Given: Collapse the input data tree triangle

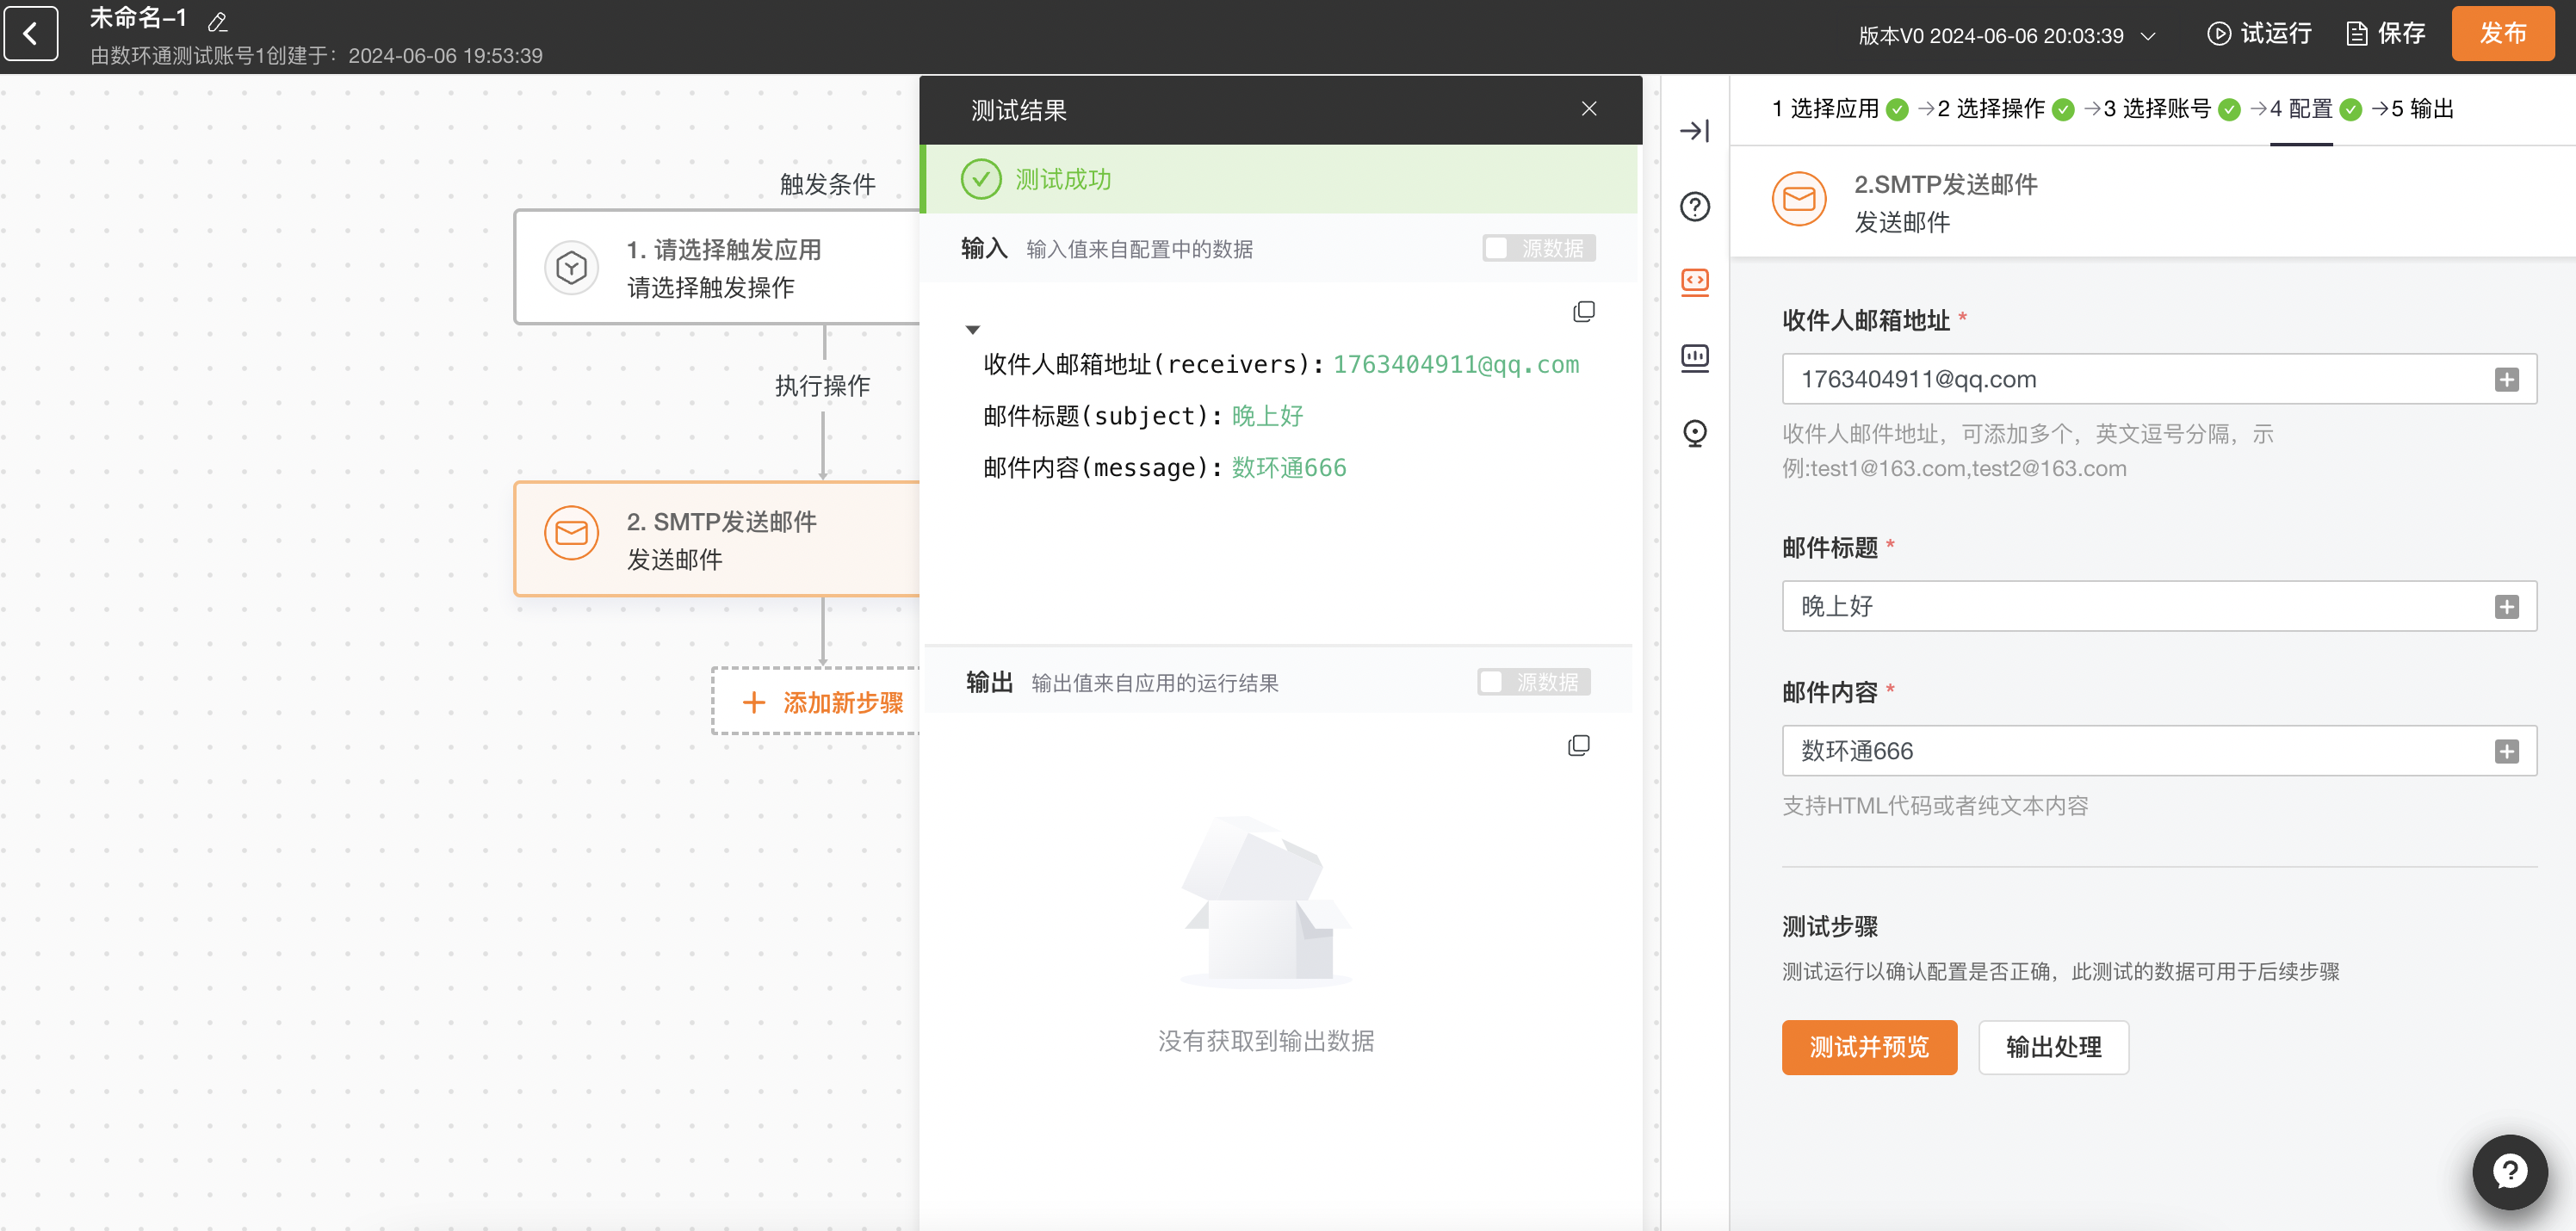Looking at the screenshot, I should [972, 329].
